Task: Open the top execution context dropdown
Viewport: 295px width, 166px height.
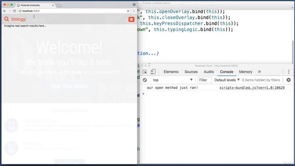Action: (x=173, y=80)
